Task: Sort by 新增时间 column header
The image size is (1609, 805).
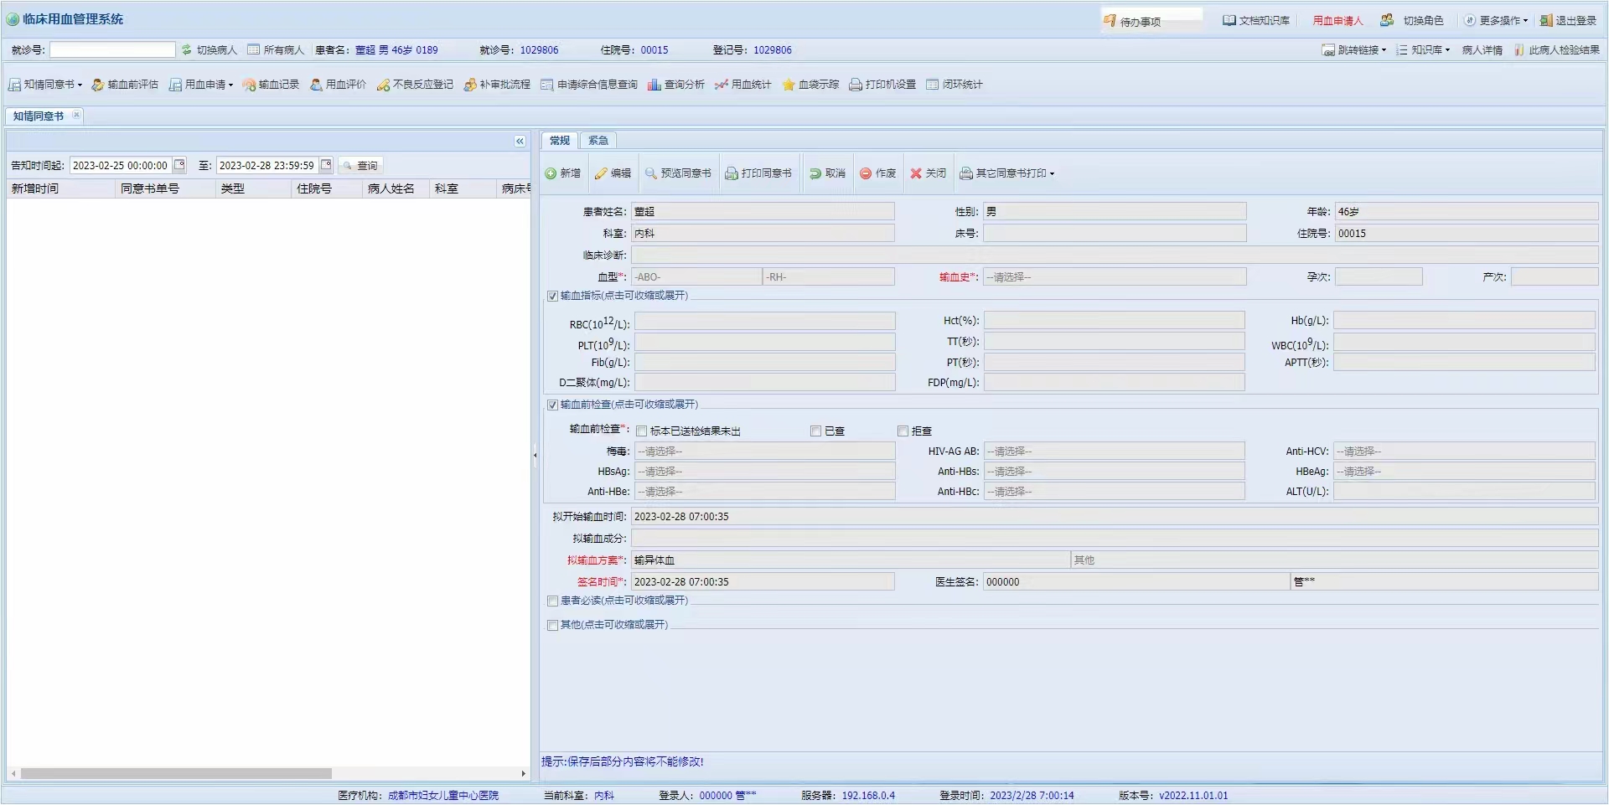Action: 60,189
